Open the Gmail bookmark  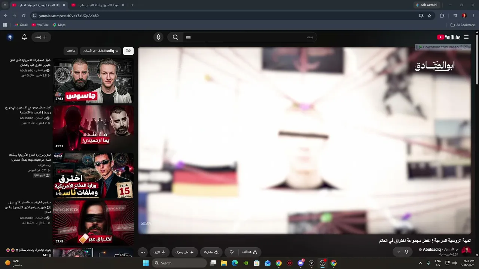pyautogui.click(x=21, y=25)
